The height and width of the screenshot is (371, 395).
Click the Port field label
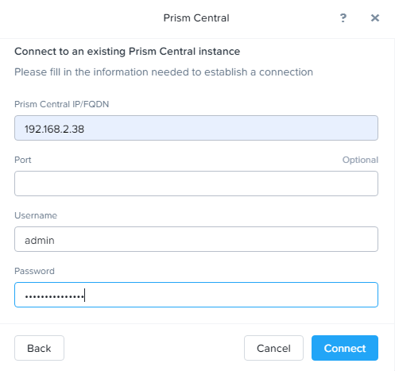[23, 160]
